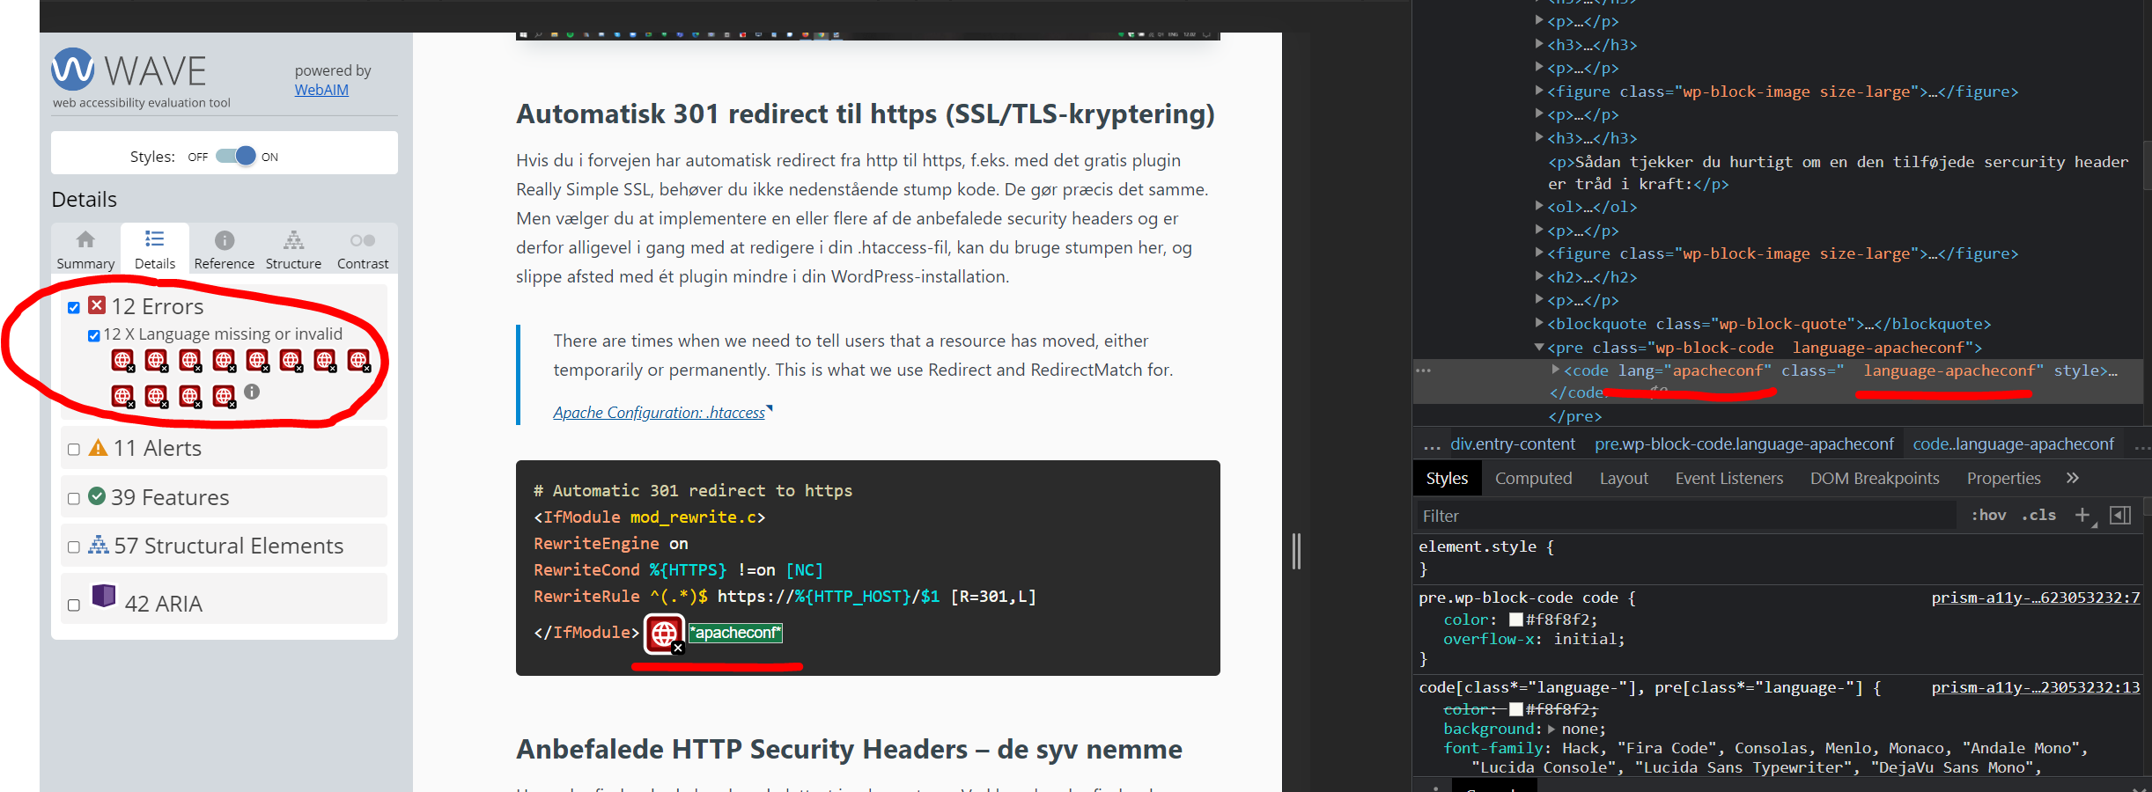Open the WAVE Structure tab
This screenshot has width=2152, height=792.
click(x=294, y=250)
